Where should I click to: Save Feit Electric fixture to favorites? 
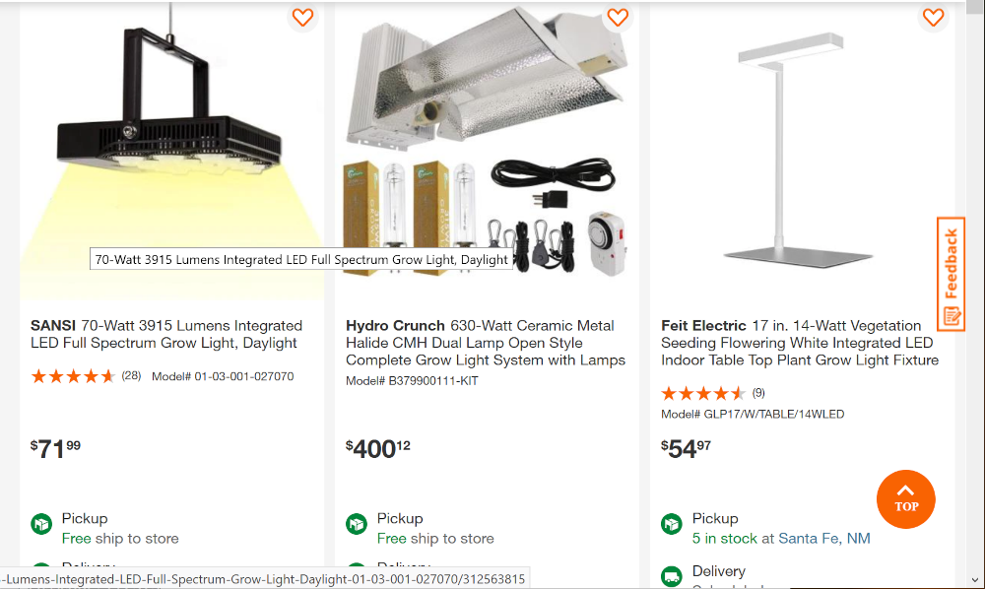click(933, 17)
